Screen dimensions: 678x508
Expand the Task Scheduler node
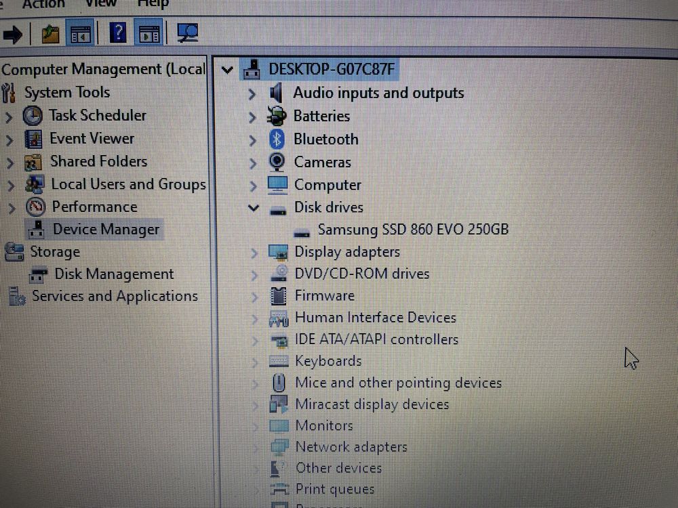[x=9, y=117]
